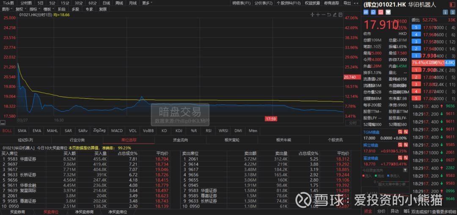This screenshot has height=215, width=457.
Task: Open the 行业分类 tab
Action: (77, 140)
